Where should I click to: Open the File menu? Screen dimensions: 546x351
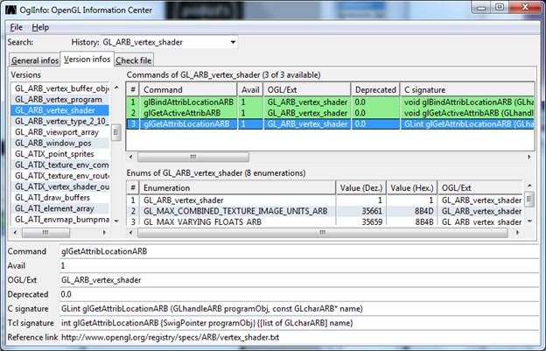(17, 27)
